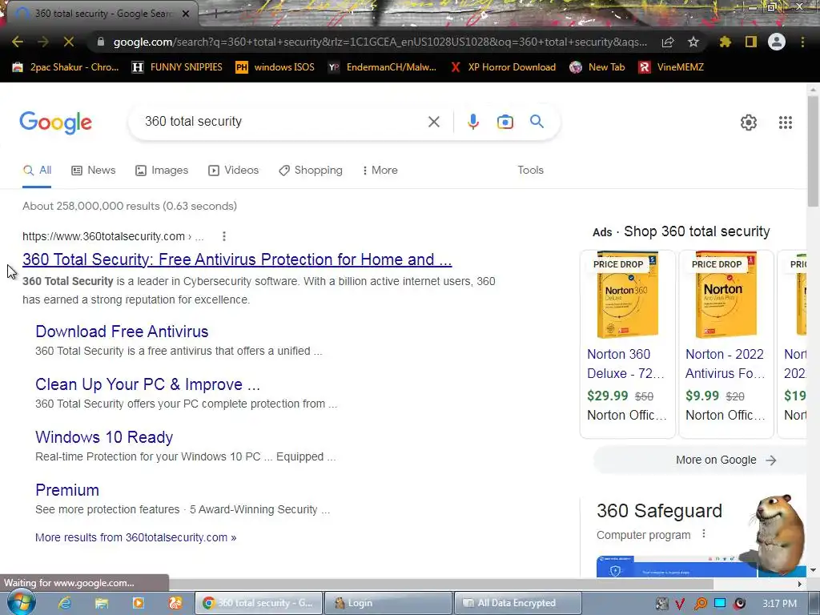Click More results from 360totalsecurity.com
This screenshot has width=820, height=615.
coord(135,537)
